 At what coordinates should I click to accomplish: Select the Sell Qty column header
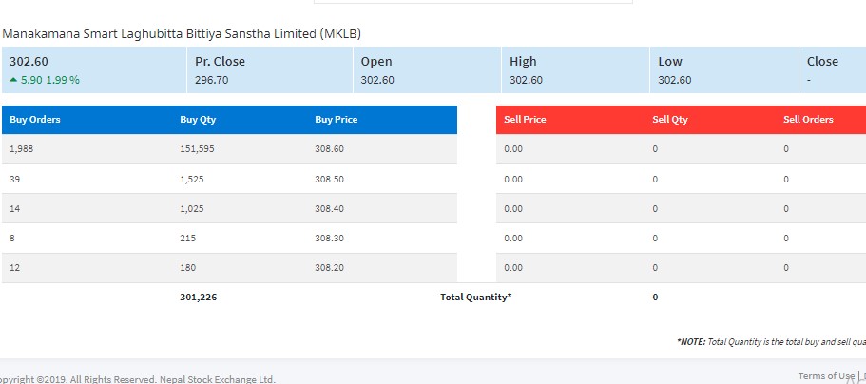click(x=670, y=120)
